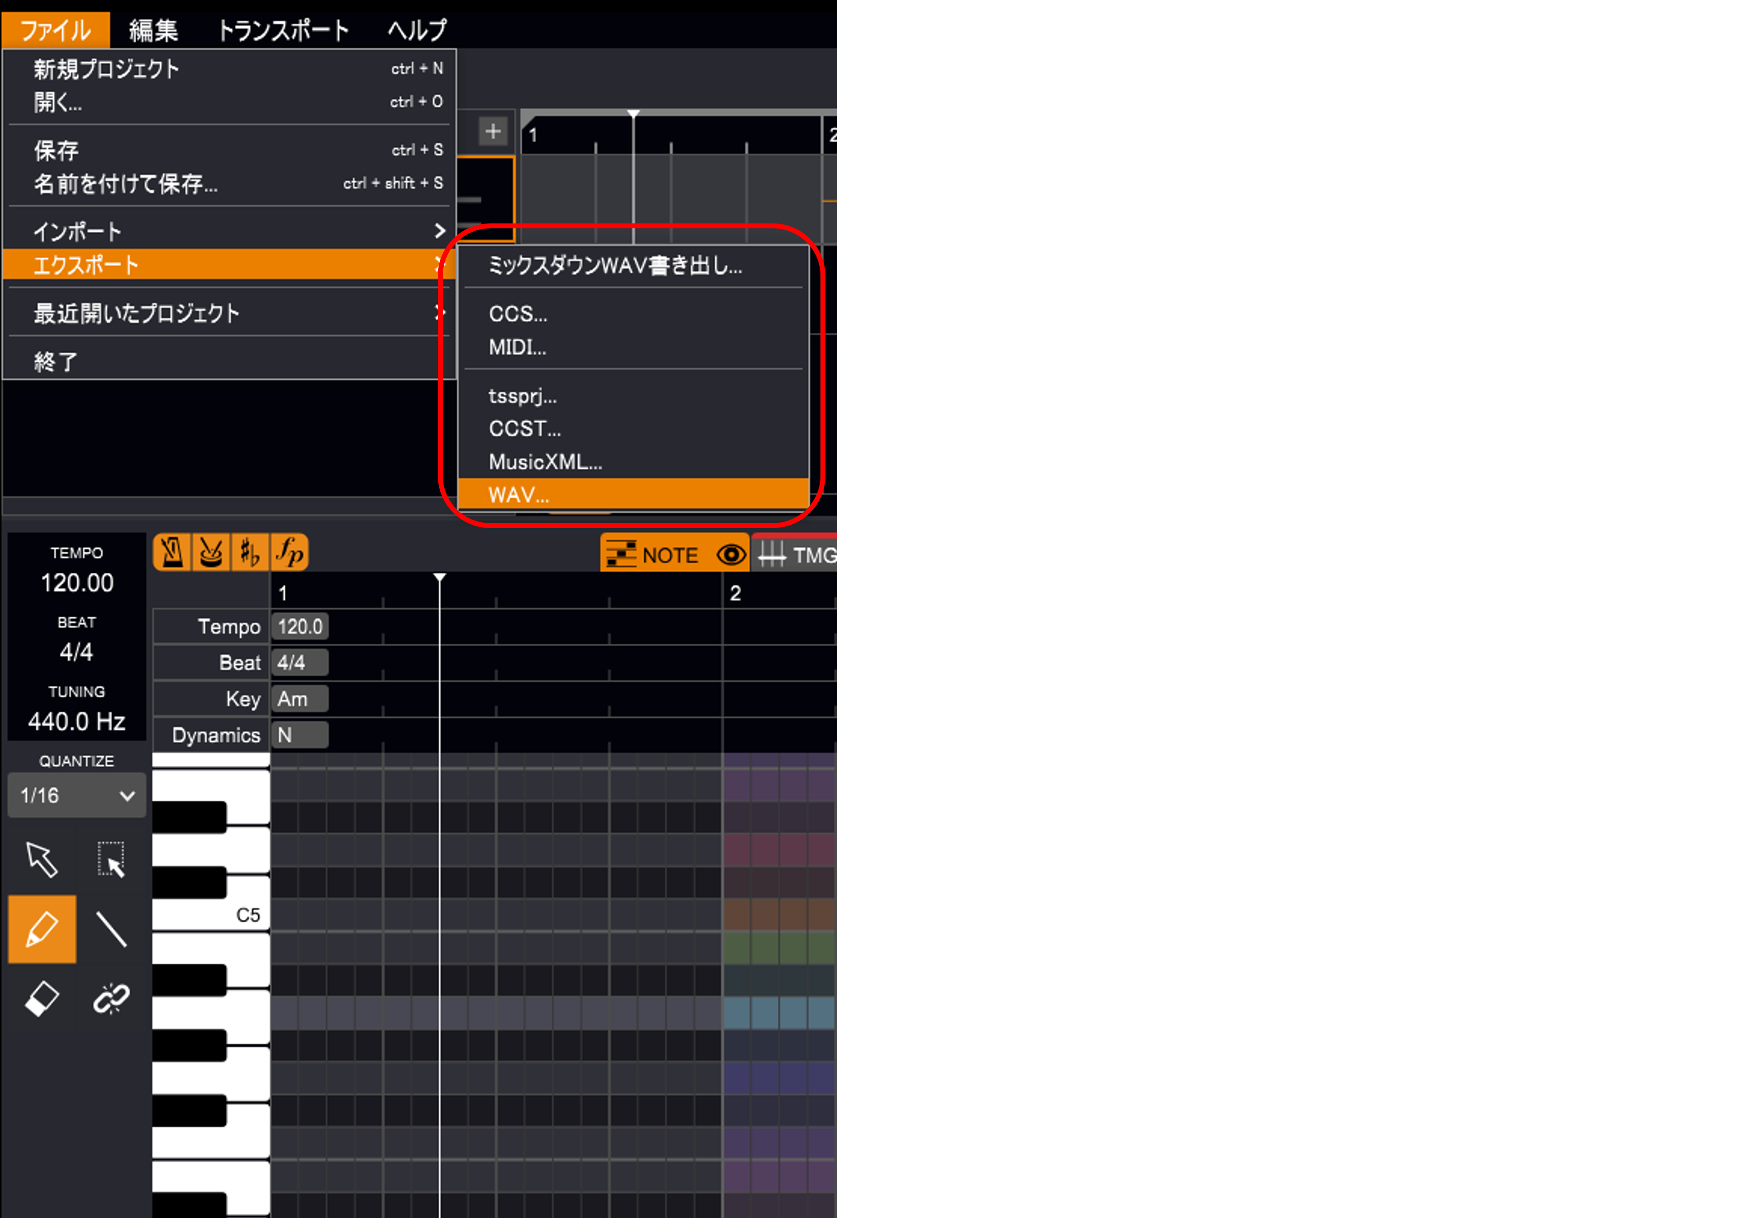Expand the 最近開いたプロジェクト submenu
1764x1218 pixels.
tap(230, 313)
